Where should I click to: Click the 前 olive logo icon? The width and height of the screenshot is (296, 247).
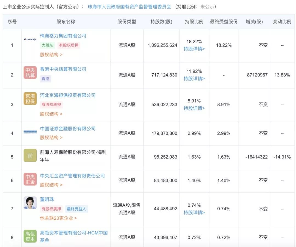[x=30, y=155]
